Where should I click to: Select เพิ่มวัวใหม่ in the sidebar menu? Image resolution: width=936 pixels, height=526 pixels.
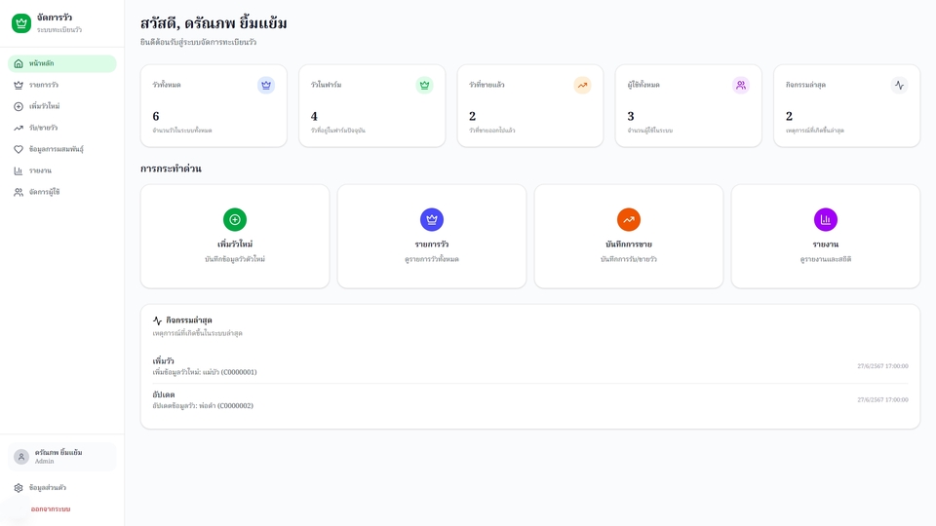[x=61, y=106]
